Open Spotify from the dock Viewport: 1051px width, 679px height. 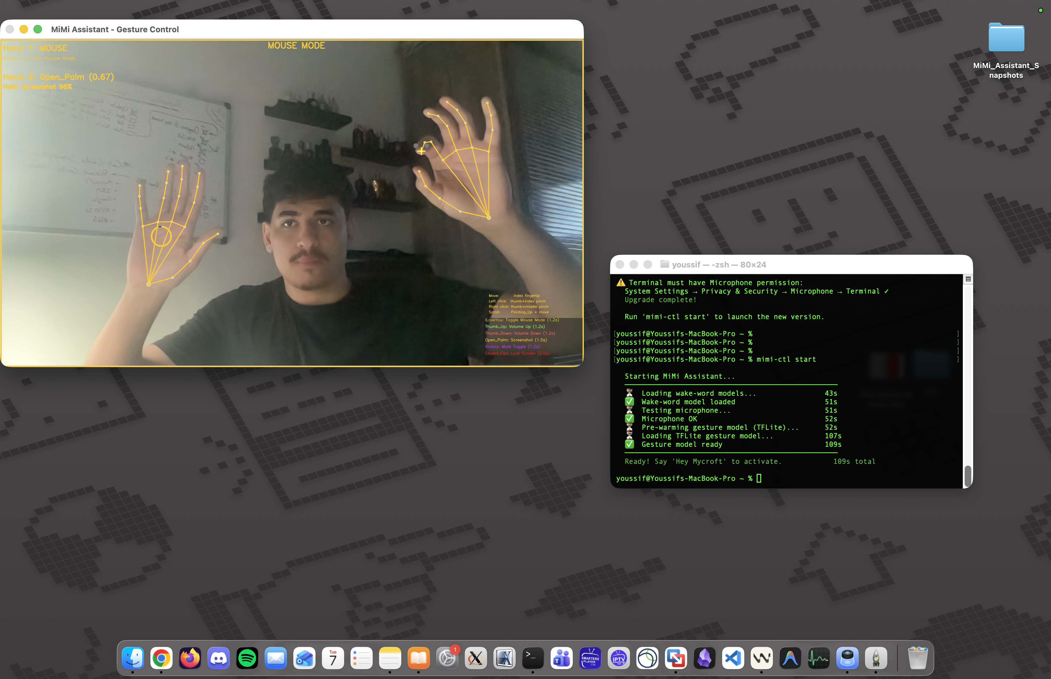click(247, 658)
